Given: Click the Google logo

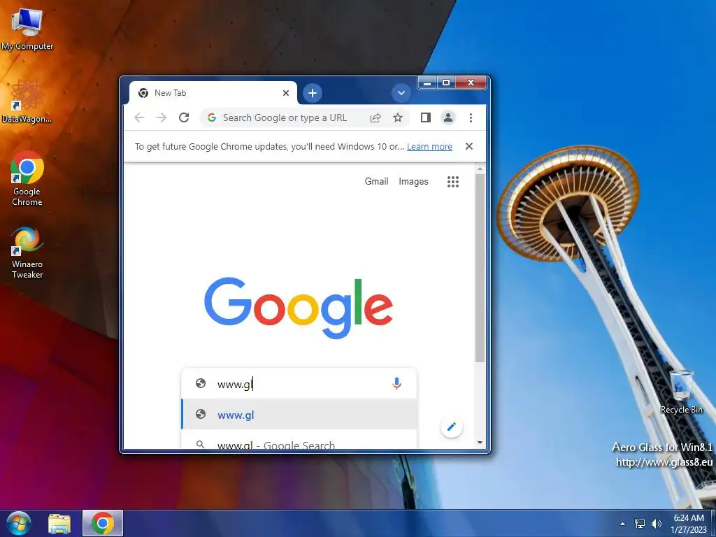Looking at the screenshot, I should click(299, 308).
